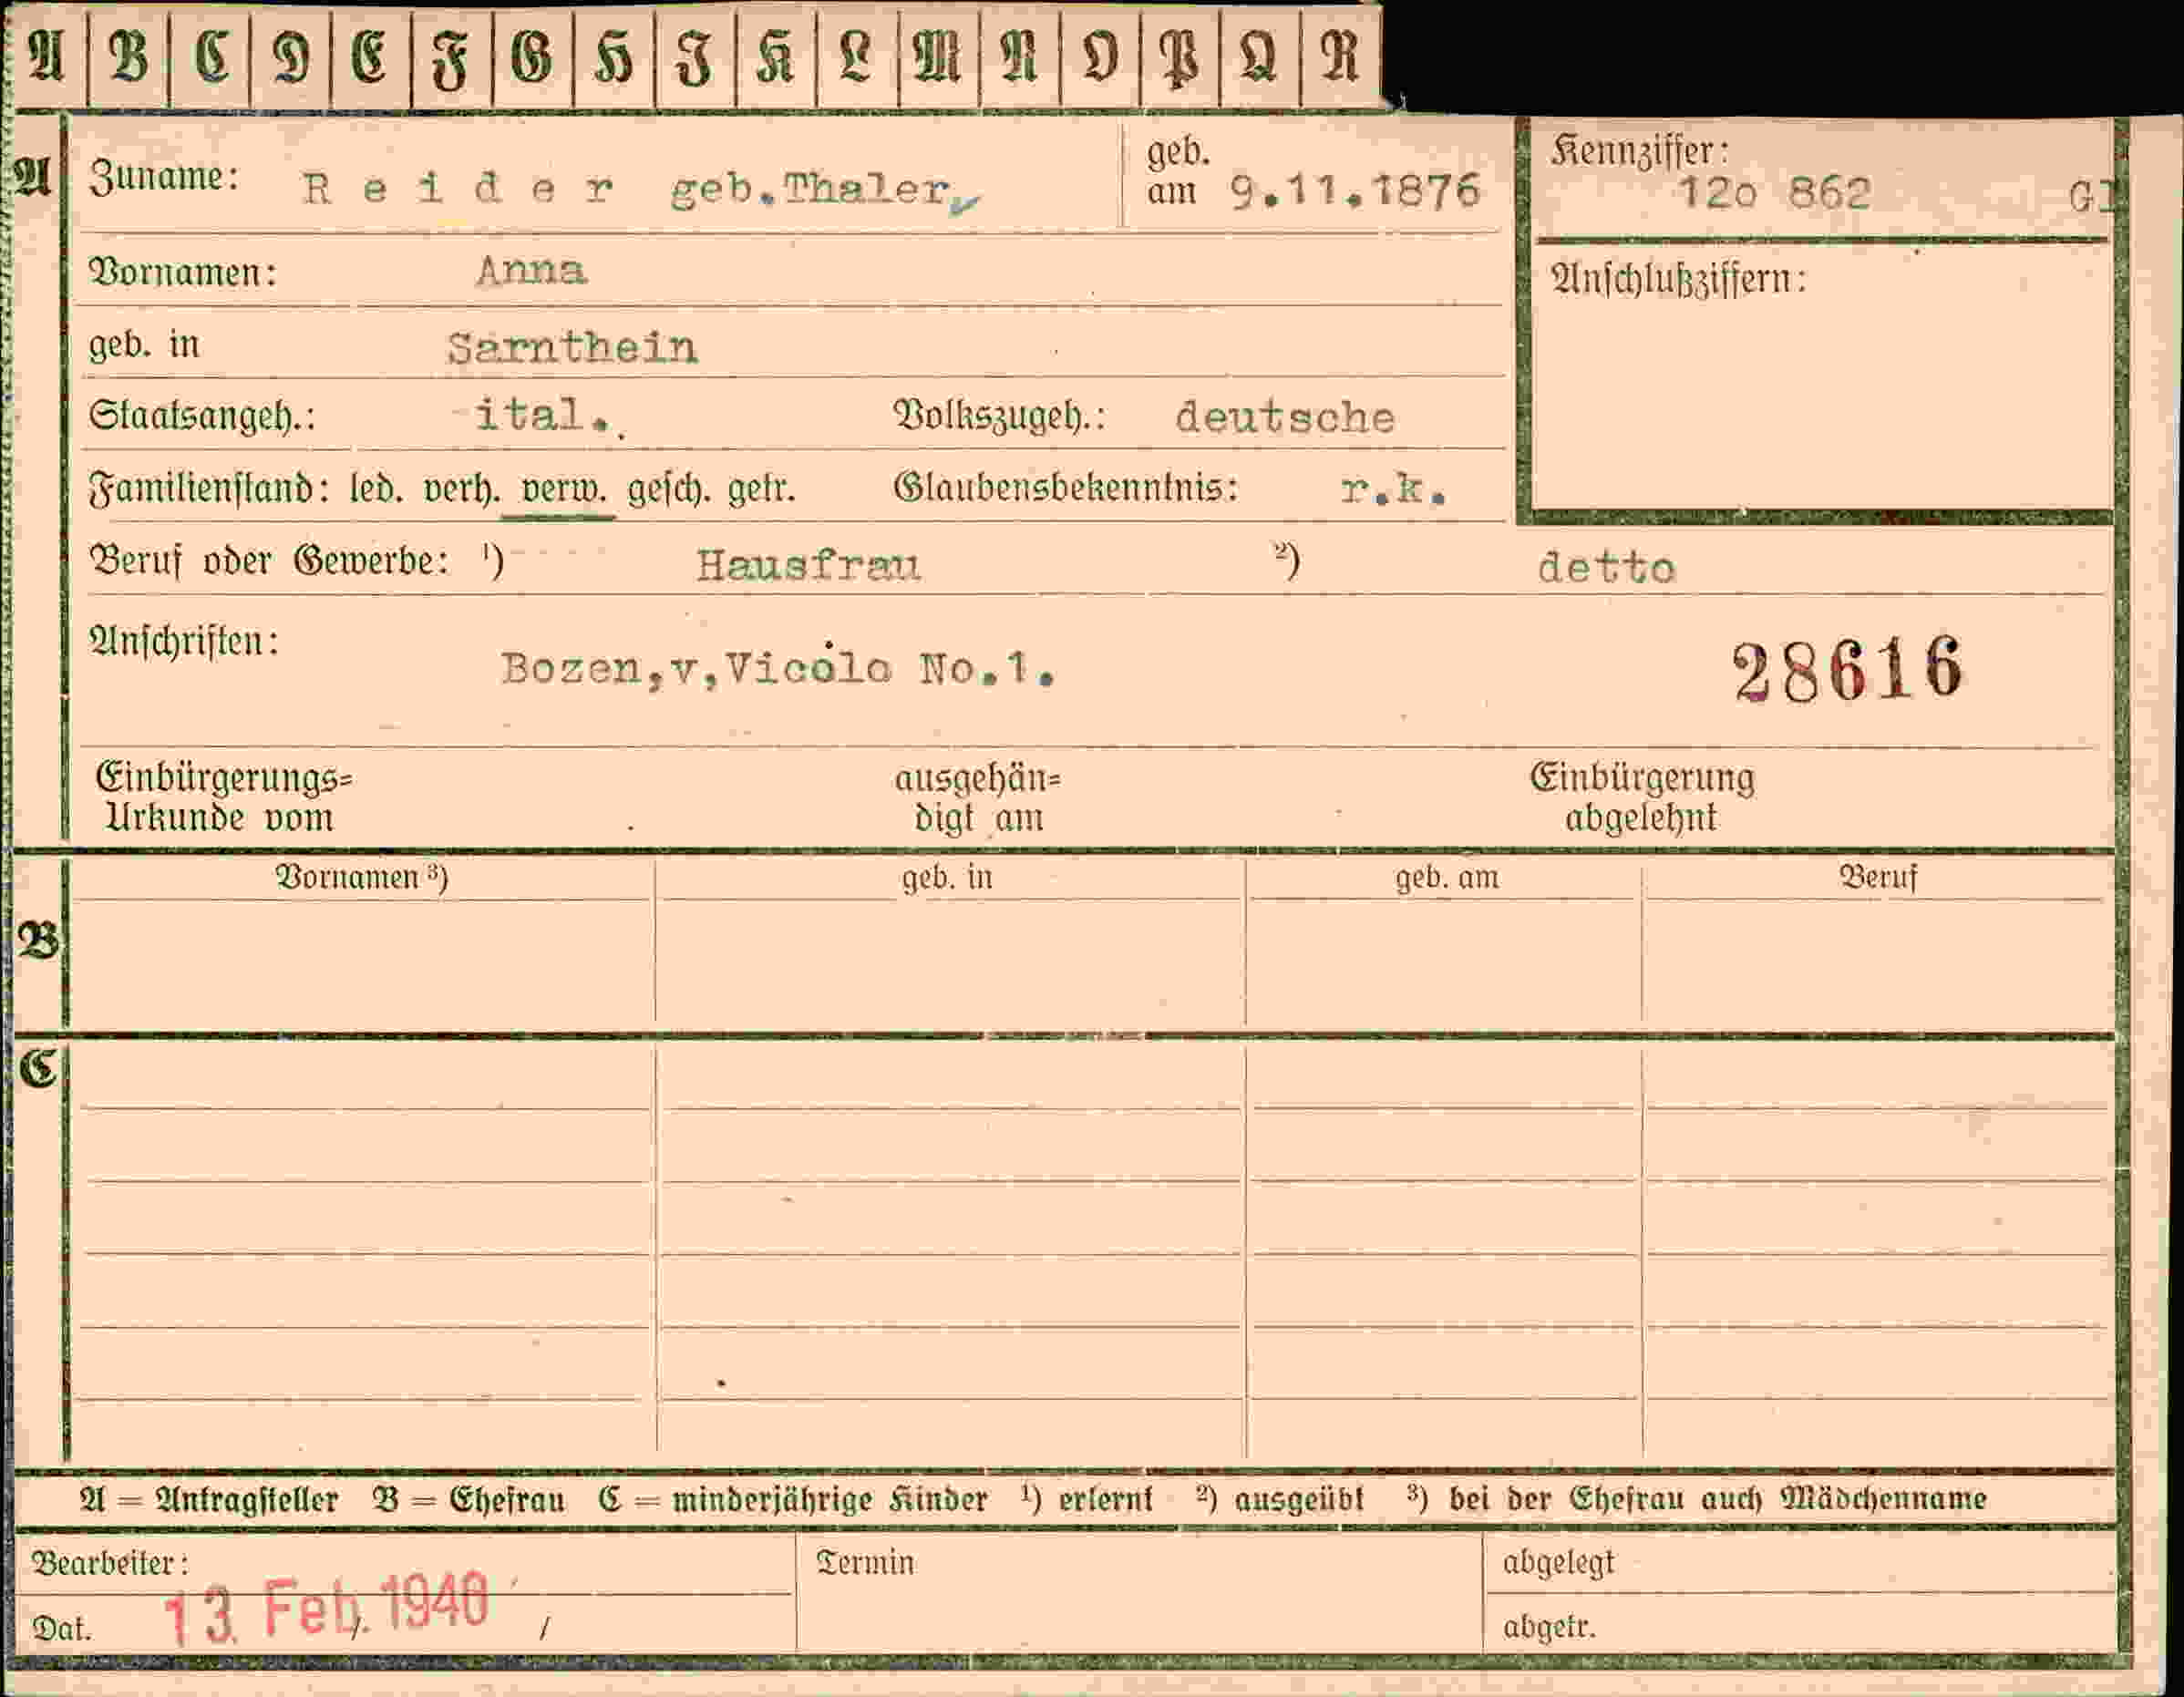The width and height of the screenshot is (2184, 1697).
Task: Click the occupation 'Hausfrau'
Action: pos(808,565)
